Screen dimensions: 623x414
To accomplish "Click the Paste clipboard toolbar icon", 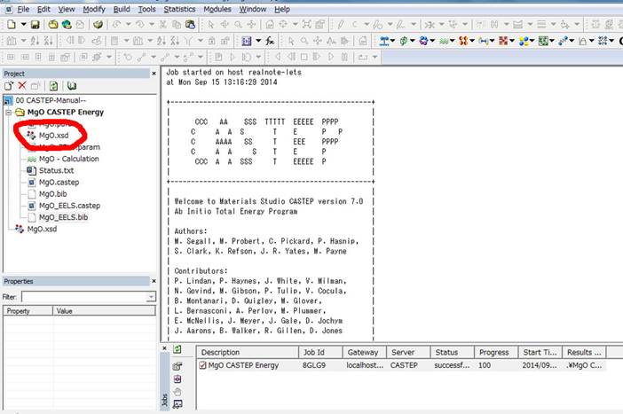I will (x=190, y=25).
